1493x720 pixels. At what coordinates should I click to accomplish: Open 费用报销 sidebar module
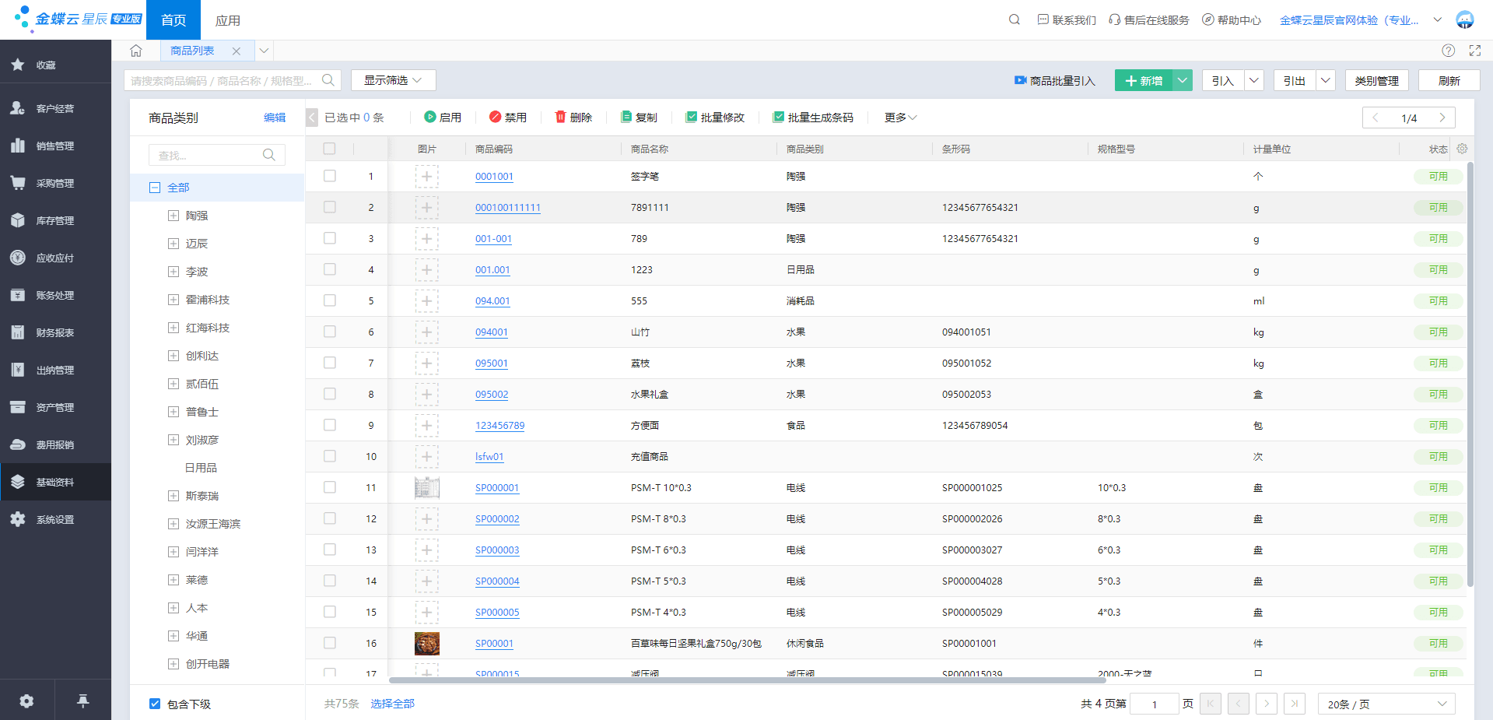click(x=55, y=444)
